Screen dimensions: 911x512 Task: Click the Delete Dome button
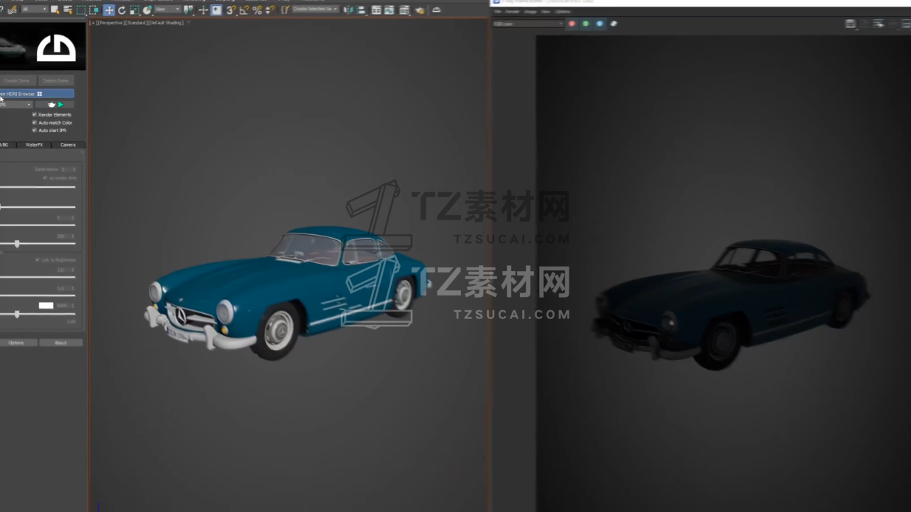pos(56,80)
